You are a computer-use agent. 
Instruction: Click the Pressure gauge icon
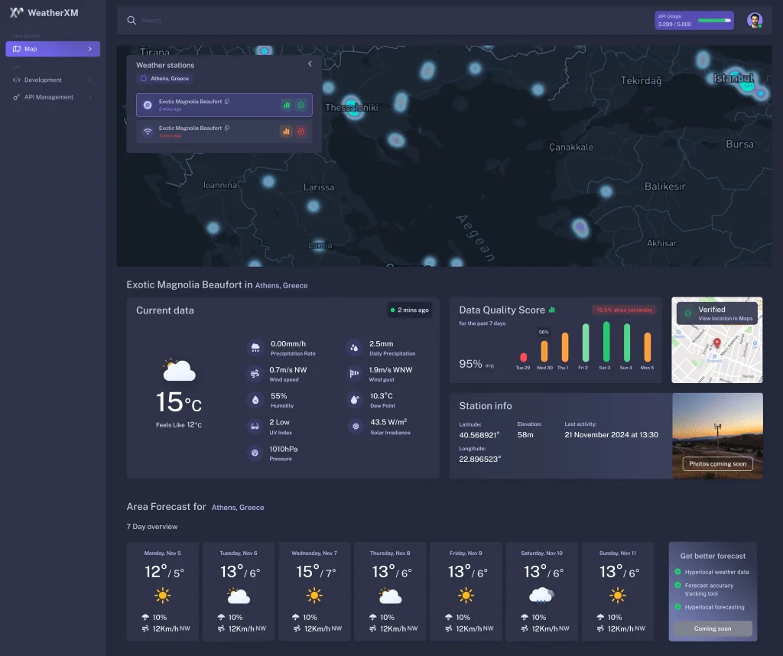(255, 453)
